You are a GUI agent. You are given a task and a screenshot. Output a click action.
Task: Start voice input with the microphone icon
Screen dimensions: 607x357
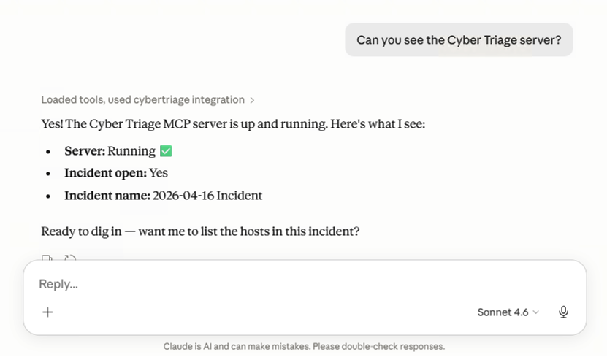563,312
